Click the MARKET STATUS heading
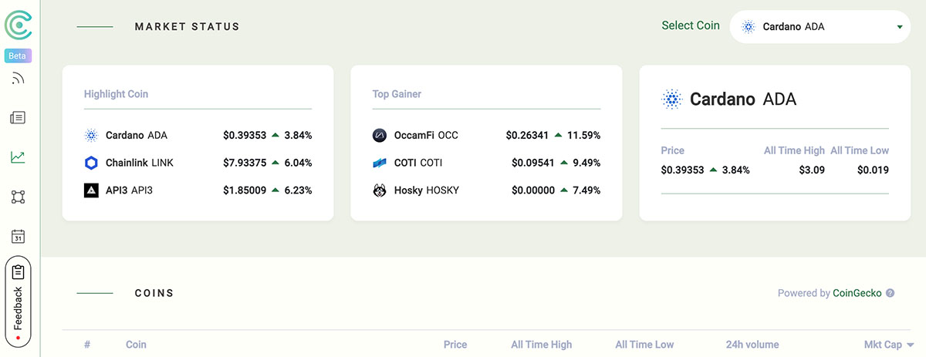The width and height of the screenshot is (926, 357). (x=188, y=26)
